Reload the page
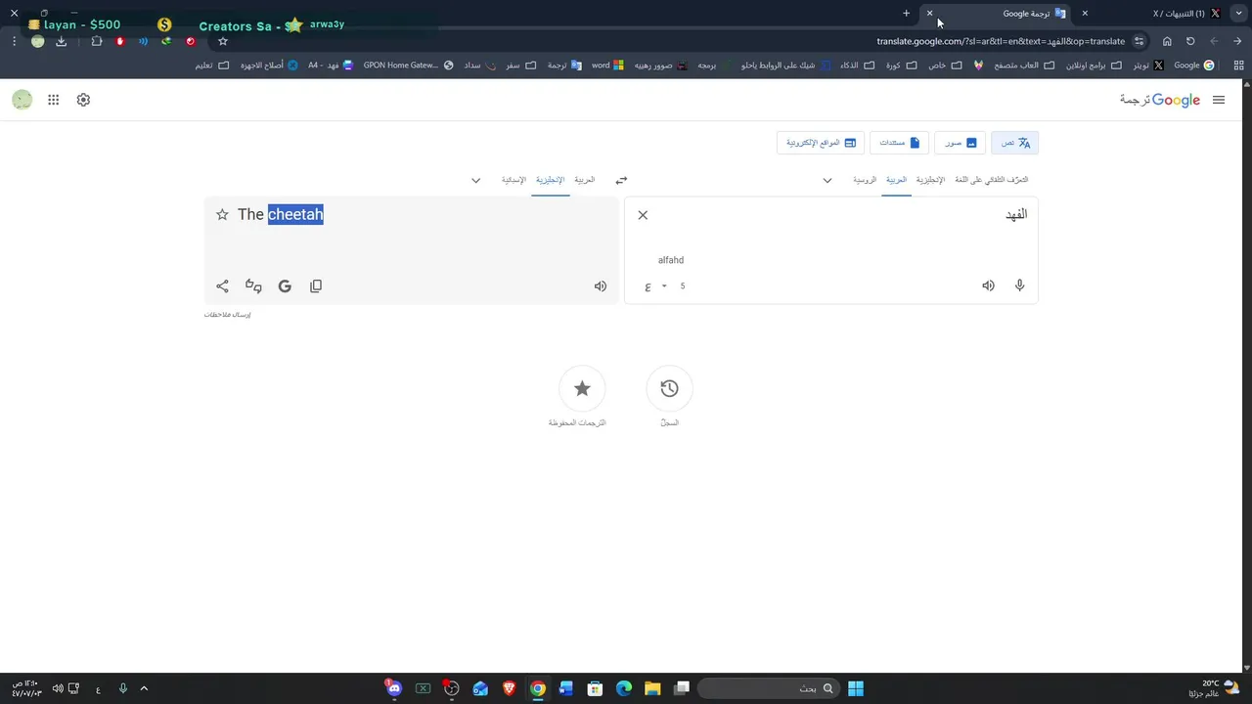Viewport: 1252px width, 704px height. pyautogui.click(x=1190, y=41)
